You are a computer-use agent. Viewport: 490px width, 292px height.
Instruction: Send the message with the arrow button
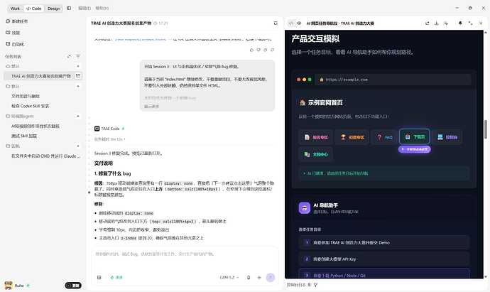click(x=271, y=277)
